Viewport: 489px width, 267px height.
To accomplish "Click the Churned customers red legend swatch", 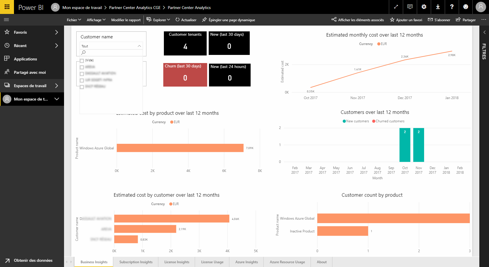I will 374,121.
